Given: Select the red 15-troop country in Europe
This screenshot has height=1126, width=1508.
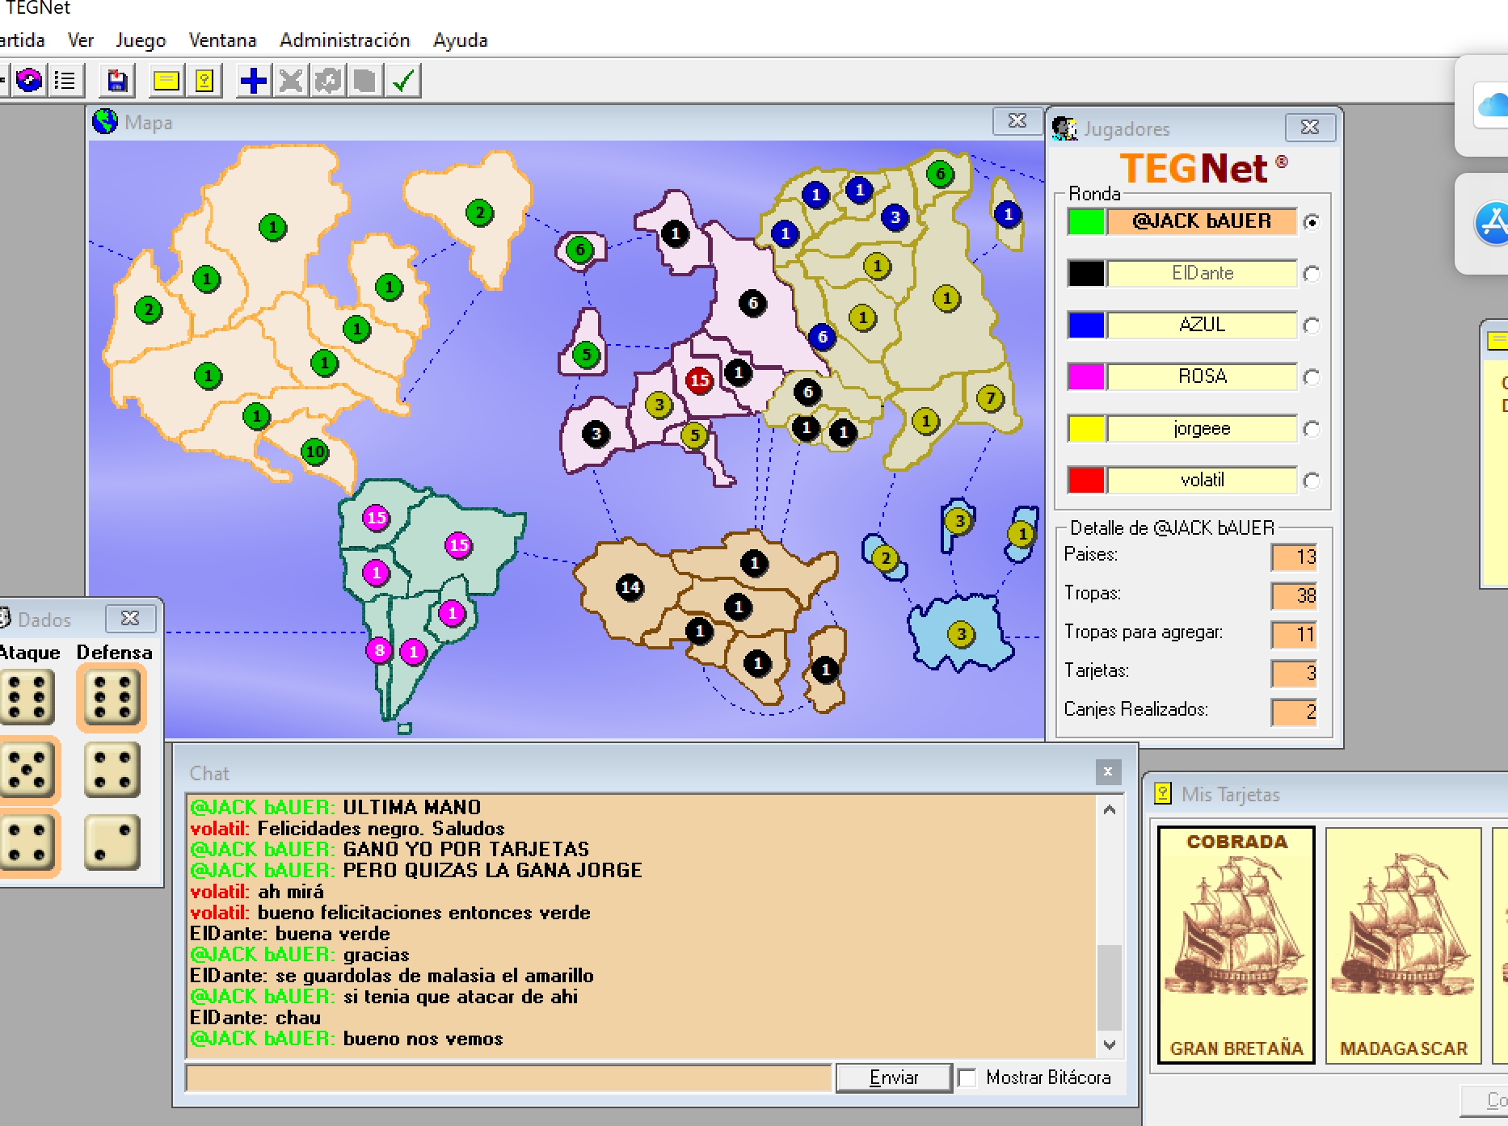Looking at the screenshot, I should tap(699, 380).
